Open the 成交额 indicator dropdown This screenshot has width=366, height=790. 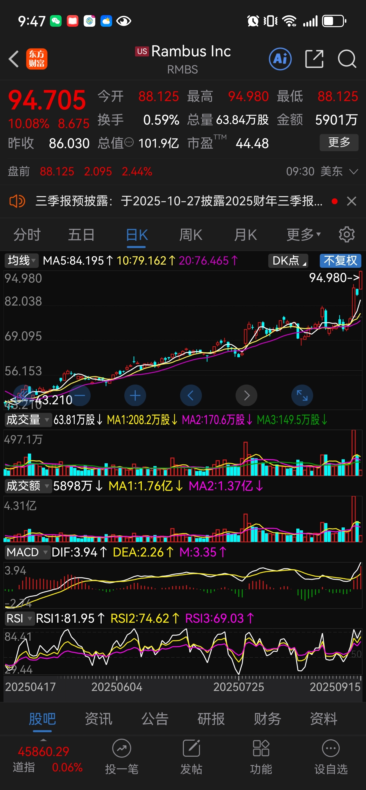[x=28, y=486]
